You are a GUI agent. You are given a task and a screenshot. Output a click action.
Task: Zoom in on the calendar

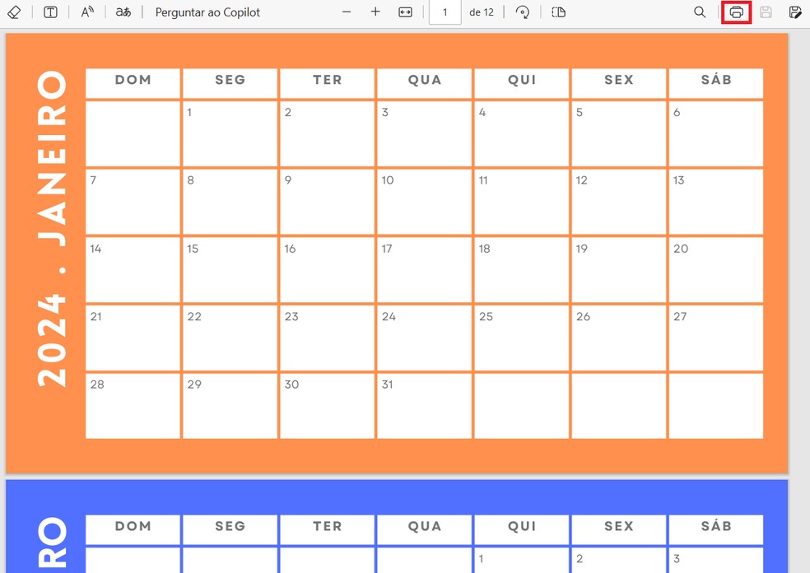[x=375, y=12]
